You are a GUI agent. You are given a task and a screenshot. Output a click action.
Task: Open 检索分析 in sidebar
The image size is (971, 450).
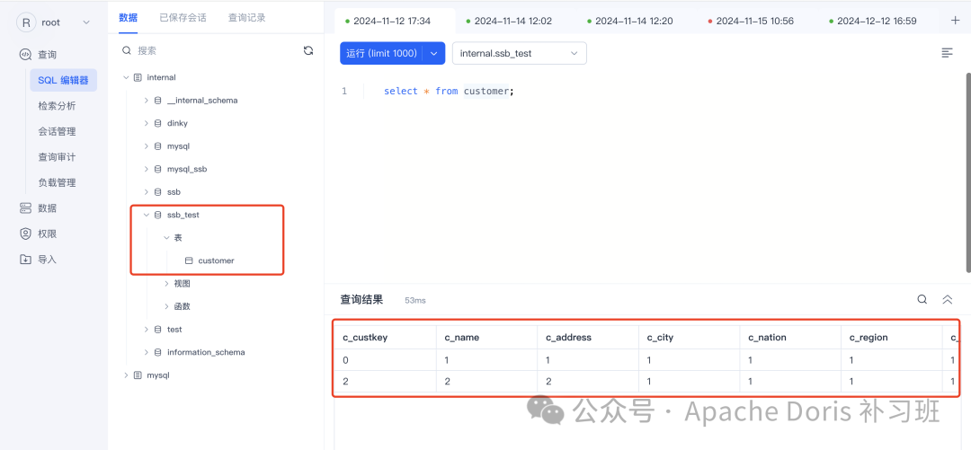(57, 106)
